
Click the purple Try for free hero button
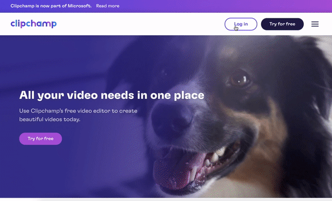tap(40, 139)
